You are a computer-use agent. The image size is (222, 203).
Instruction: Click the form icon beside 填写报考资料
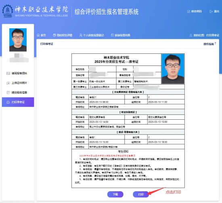[8, 73]
